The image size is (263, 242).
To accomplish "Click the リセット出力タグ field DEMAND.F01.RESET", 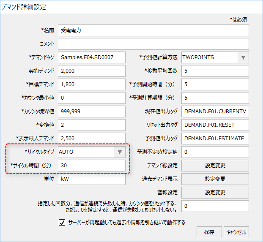I will click(215, 125).
